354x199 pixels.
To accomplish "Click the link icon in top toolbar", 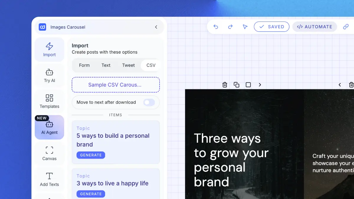I will (x=346, y=27).
